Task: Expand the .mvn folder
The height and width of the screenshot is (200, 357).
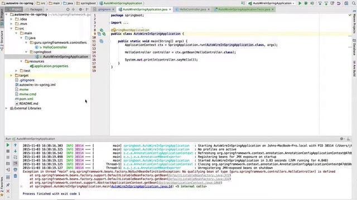Action: click(x=11, y=24)
